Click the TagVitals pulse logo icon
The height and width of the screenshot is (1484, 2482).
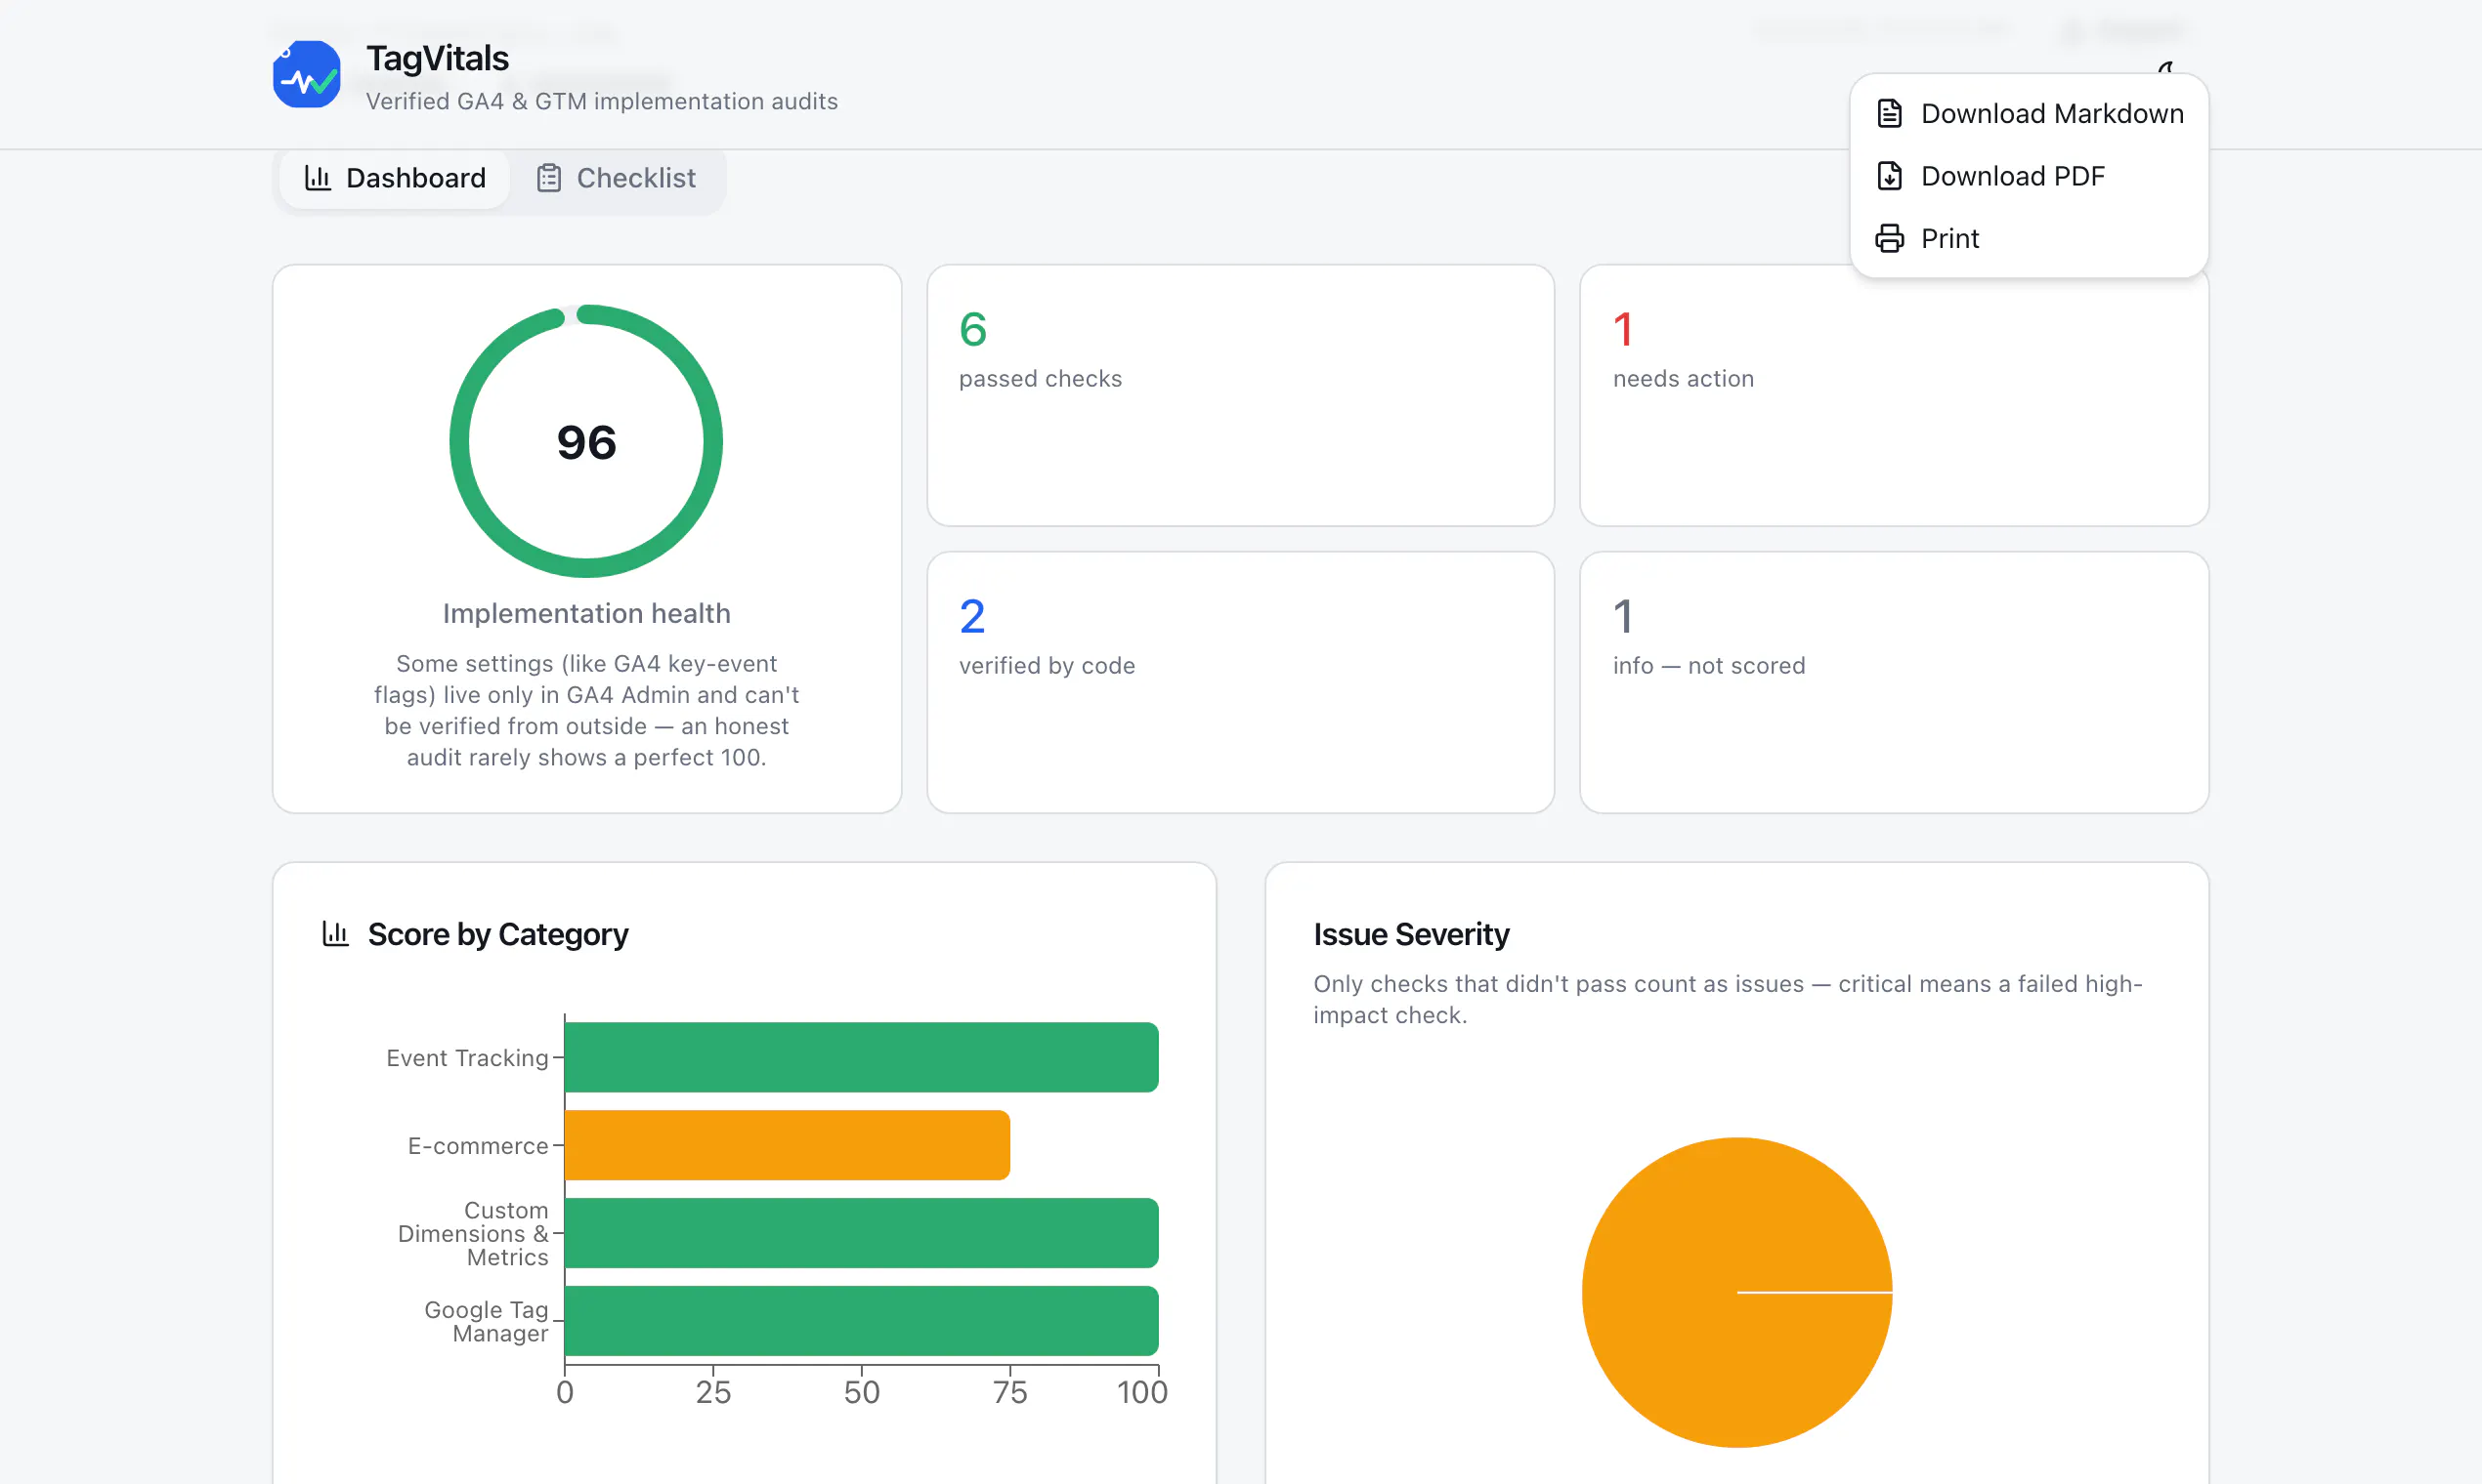[x=306, y=74]
